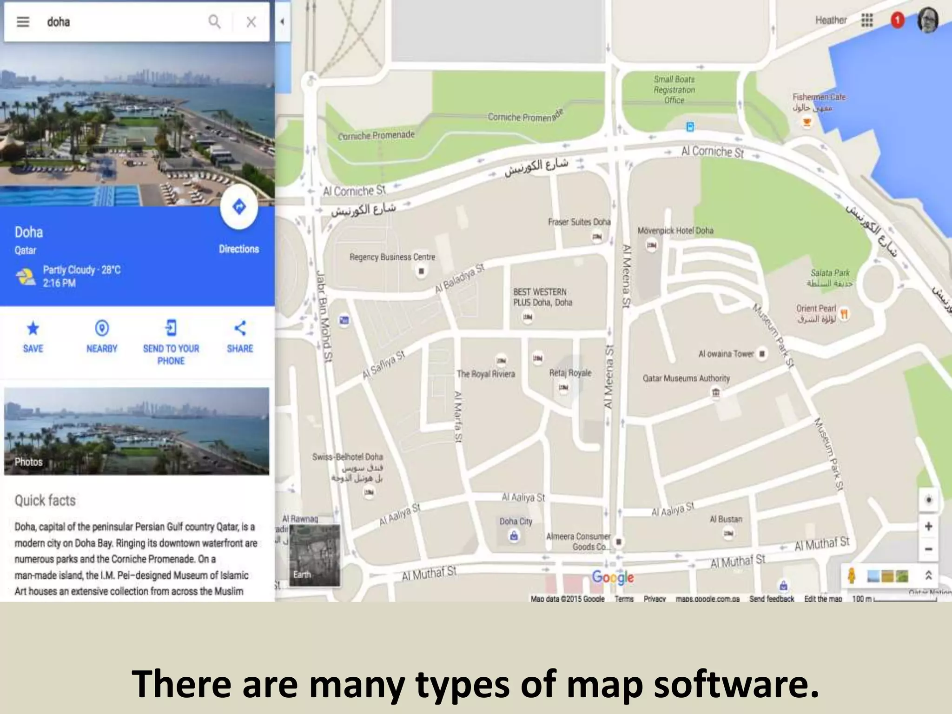The image size is (952, 714).
Task: Select Fishermen Cafe marker
Action: pos(807,123)
